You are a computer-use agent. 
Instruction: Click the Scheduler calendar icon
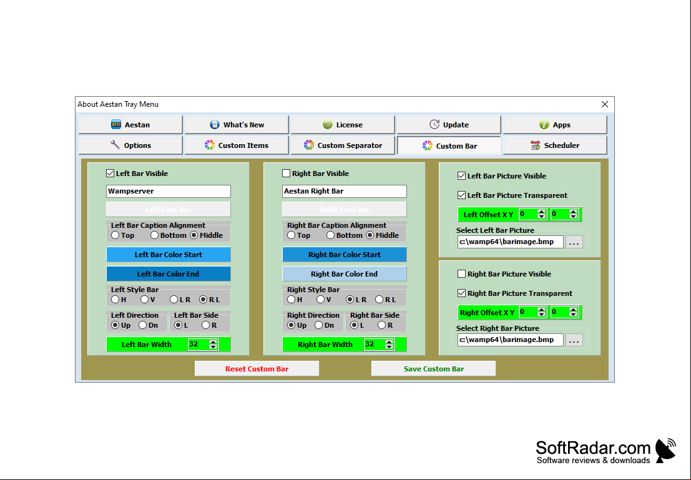[536, 145]
